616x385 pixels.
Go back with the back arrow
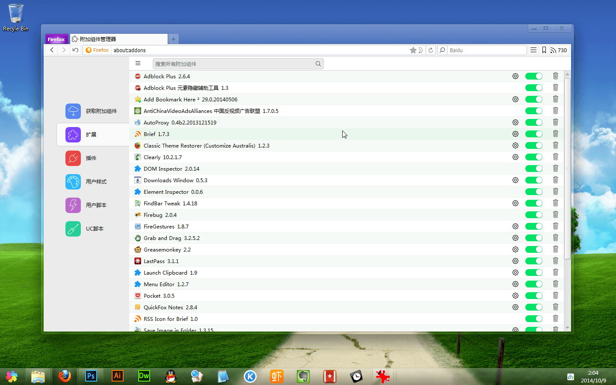(x=52, y=50)
